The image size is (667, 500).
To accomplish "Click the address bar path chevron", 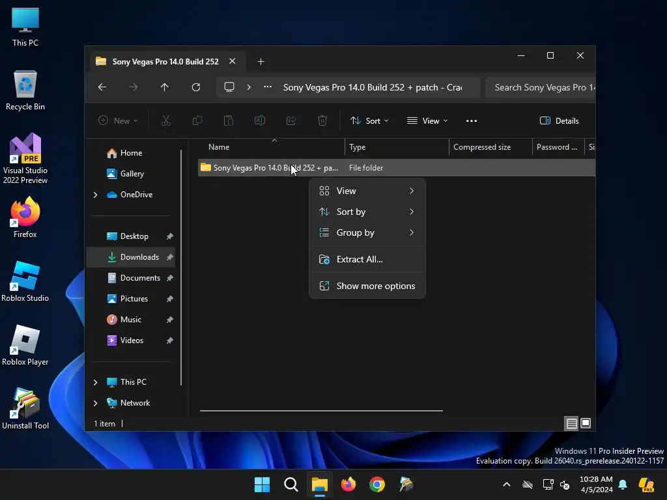I will click(x=249, y=87).
